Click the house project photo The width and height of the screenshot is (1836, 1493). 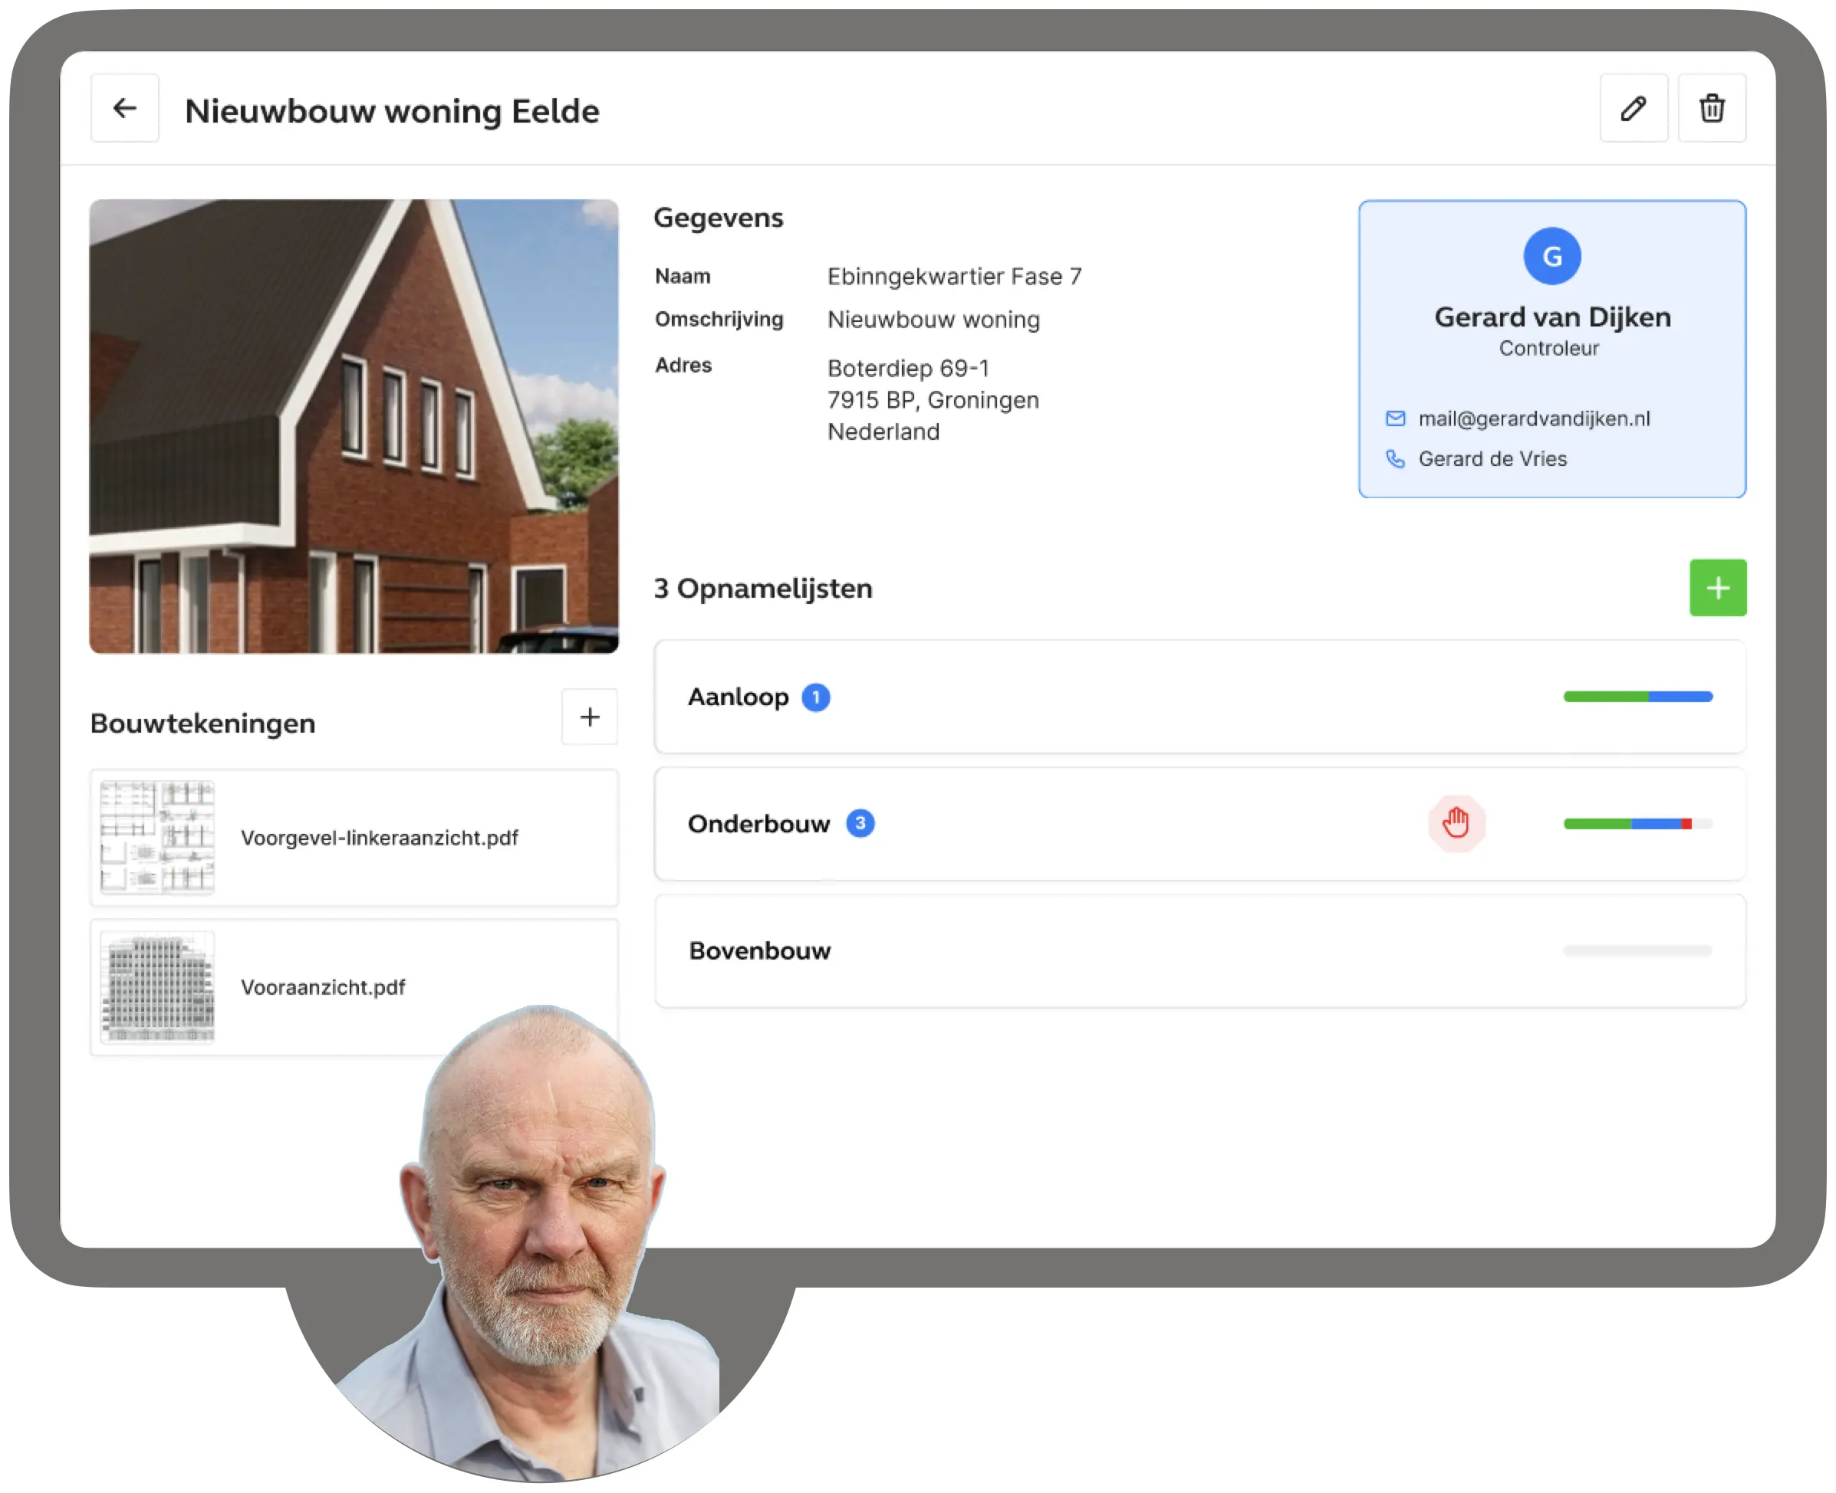click(x=354, y=427)
